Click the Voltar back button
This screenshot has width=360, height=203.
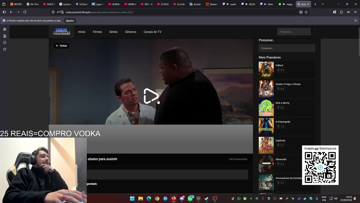(62, 46)
